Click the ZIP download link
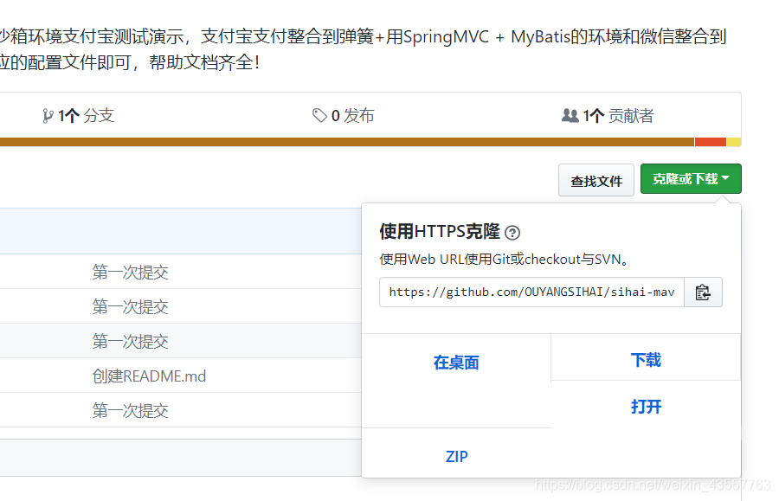The height and width of the screenshot is (501, 779). pos(456,456)
